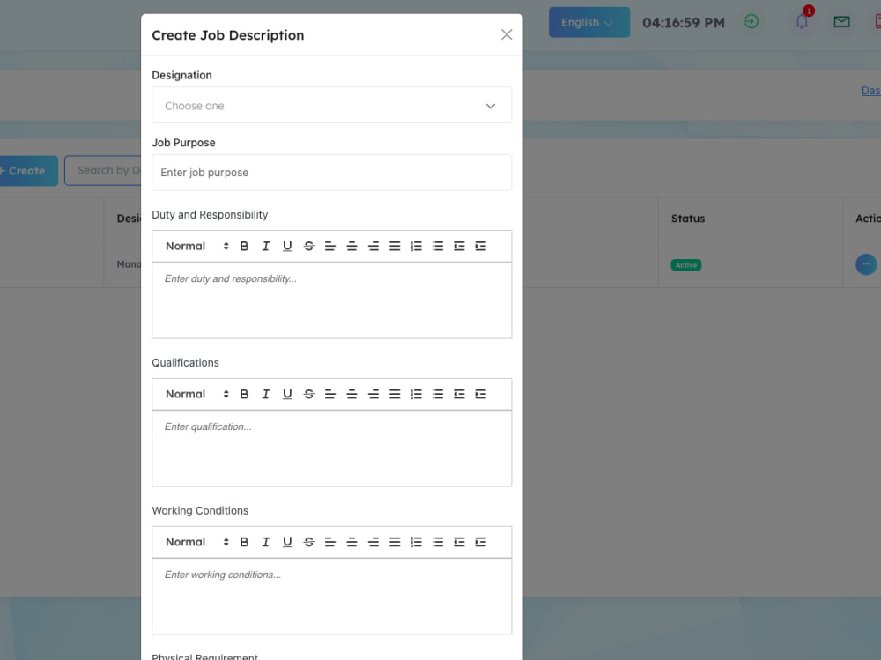Viewport: 881px width, 660px height.
Task: Toggle italic in Working Conditions toolbar
Action: coord(266,542)
